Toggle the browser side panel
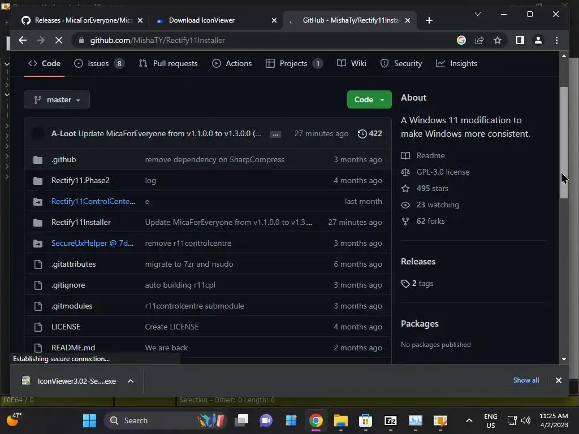 click(x=520, y=40)
